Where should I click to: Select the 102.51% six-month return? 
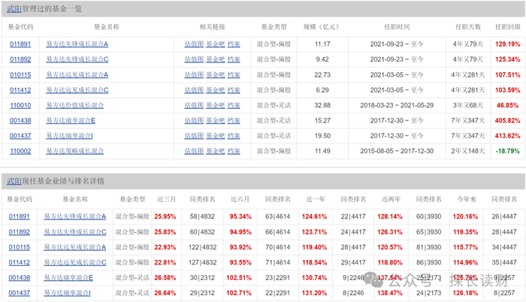(x=239, y=278)
